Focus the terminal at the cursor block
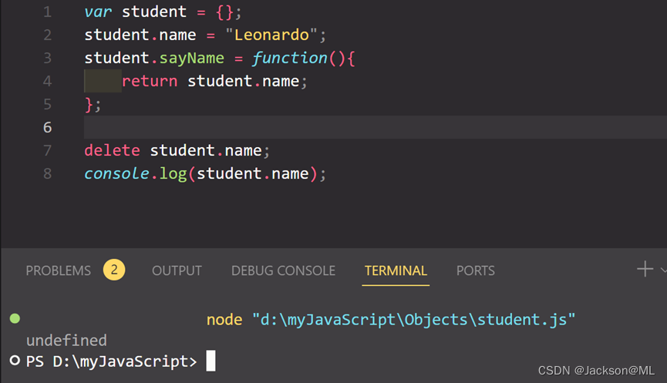 (211, 361)
